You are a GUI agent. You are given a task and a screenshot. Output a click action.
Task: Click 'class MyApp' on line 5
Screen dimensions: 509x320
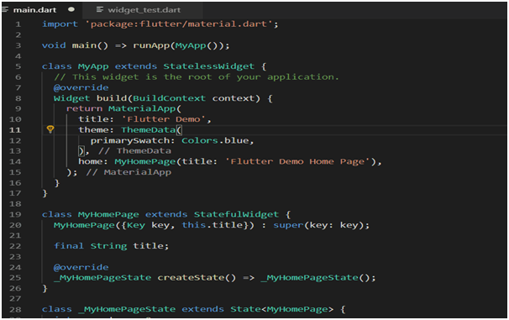click(x=76, y=66)
